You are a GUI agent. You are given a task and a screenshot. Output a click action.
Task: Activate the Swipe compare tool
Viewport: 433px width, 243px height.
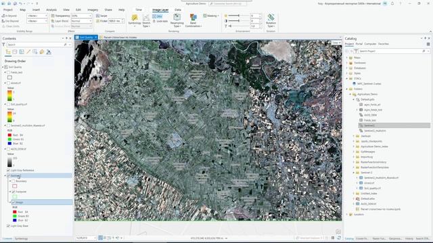coord(101,16)
